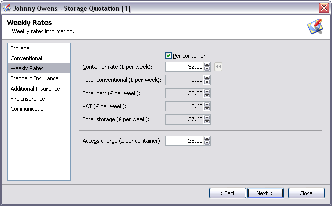This screenshot has height=206, width=332.
Task: Open the Storage page in sidebar
Action: [x=20, y=48]
